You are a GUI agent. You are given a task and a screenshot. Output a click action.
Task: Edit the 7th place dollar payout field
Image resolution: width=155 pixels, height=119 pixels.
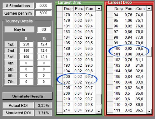[x=26, y=82]
